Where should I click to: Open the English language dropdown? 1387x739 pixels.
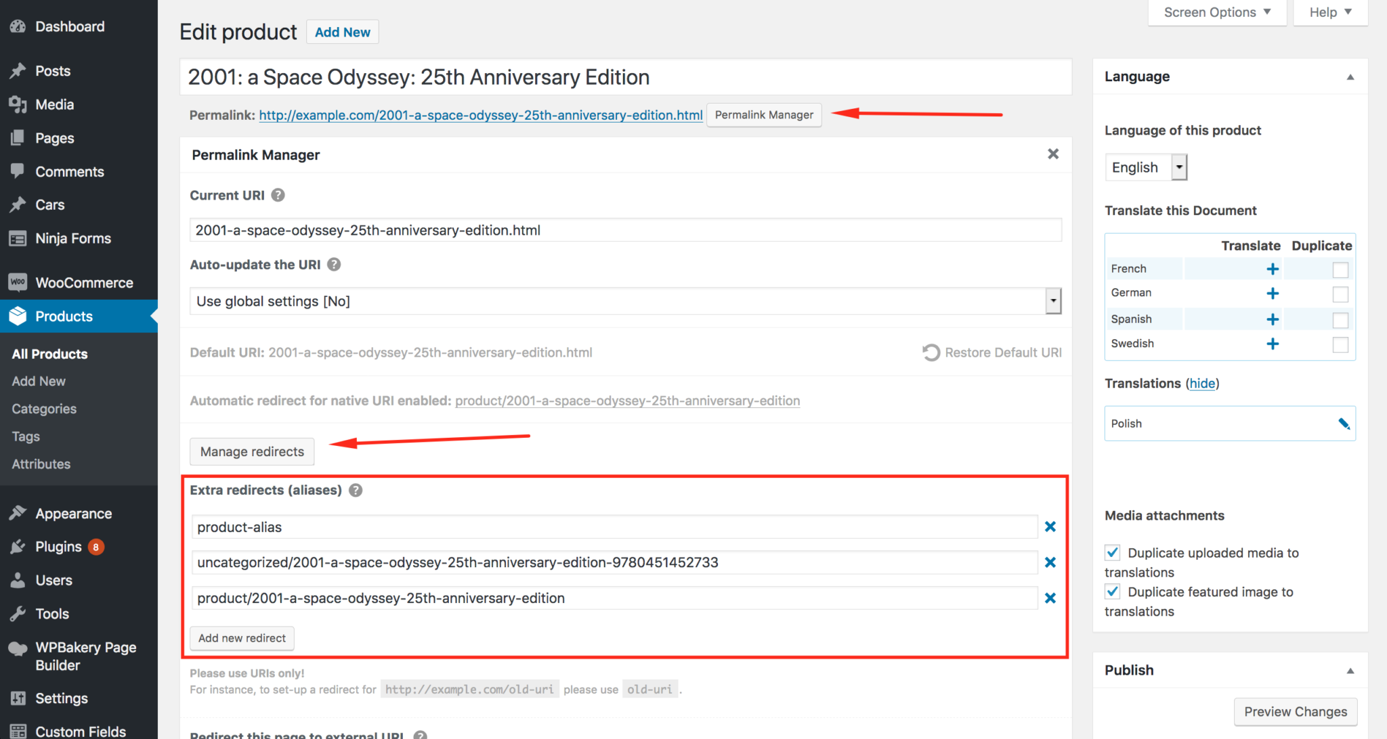[x=1146, y=167]
